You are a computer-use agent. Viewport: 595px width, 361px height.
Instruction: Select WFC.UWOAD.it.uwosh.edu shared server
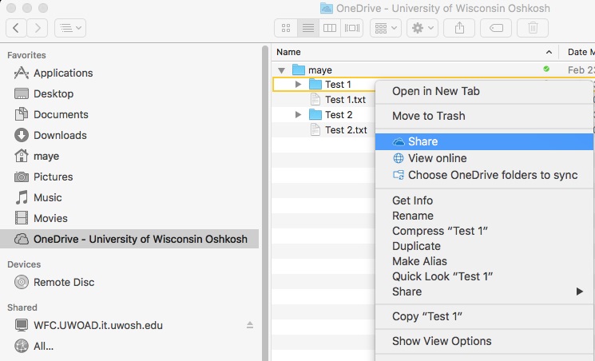(x=88, y=325)
